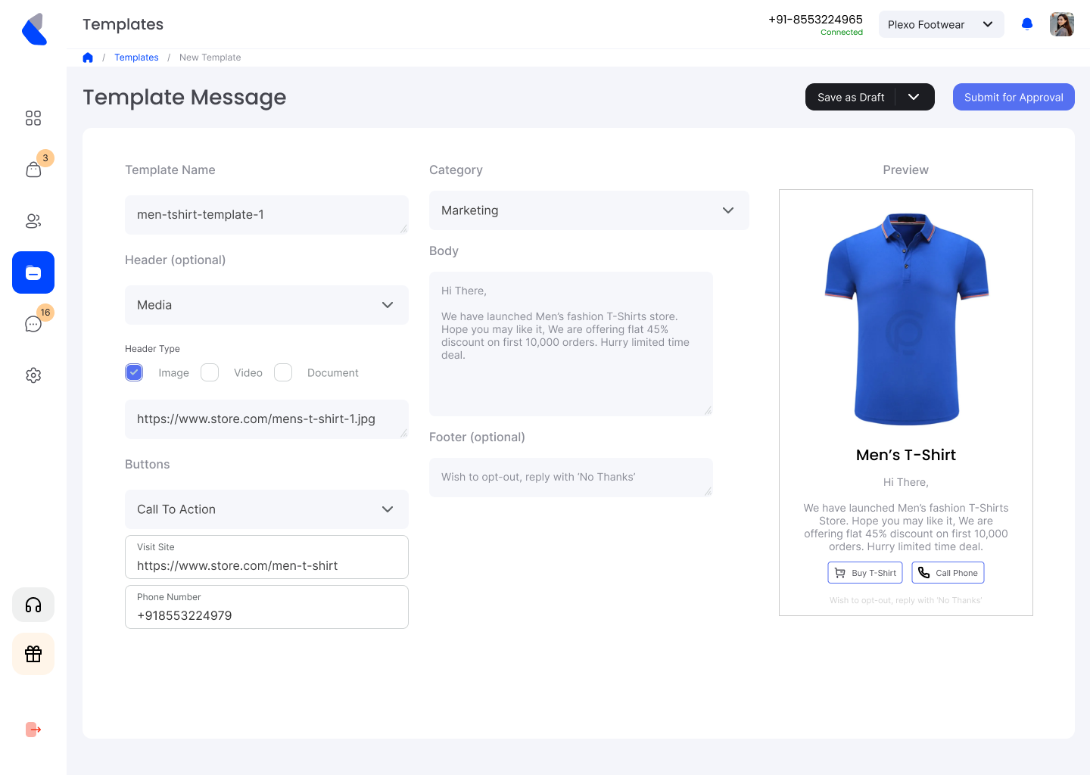Click the home breadcrumb icon

(x=88, y=58)
